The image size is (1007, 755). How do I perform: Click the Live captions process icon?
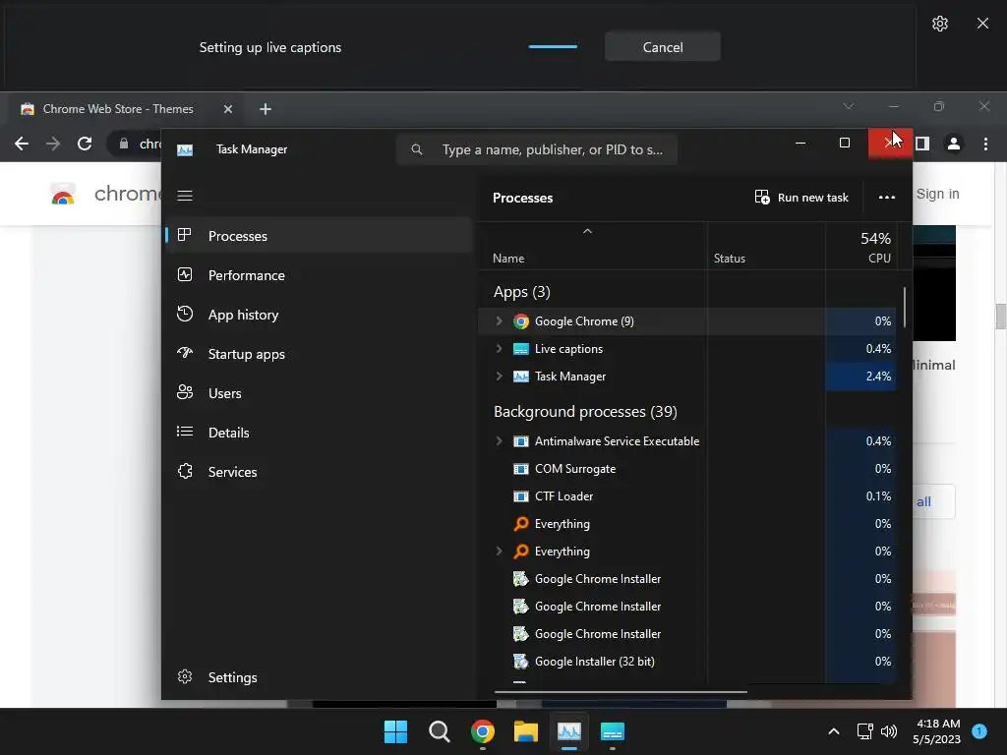521,349
